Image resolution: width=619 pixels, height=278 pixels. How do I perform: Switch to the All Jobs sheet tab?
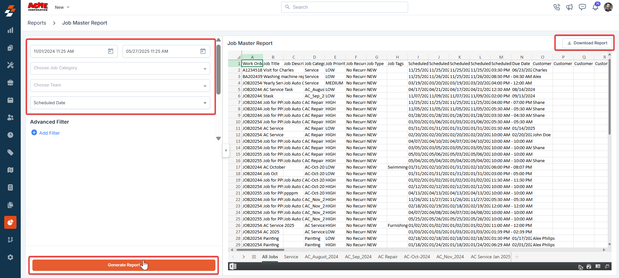(270, 257)
